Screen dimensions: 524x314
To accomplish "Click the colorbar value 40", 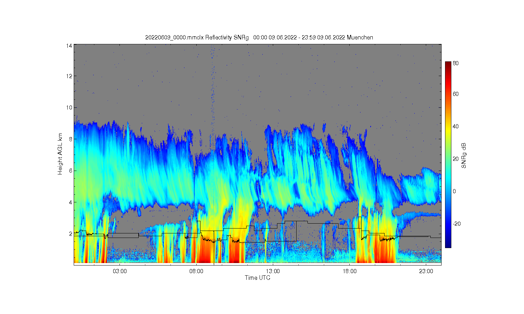I will pos(456,126).
